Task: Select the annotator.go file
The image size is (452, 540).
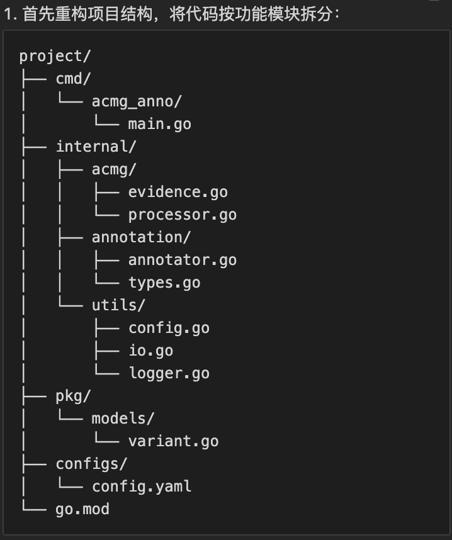Action: point(183,260)
